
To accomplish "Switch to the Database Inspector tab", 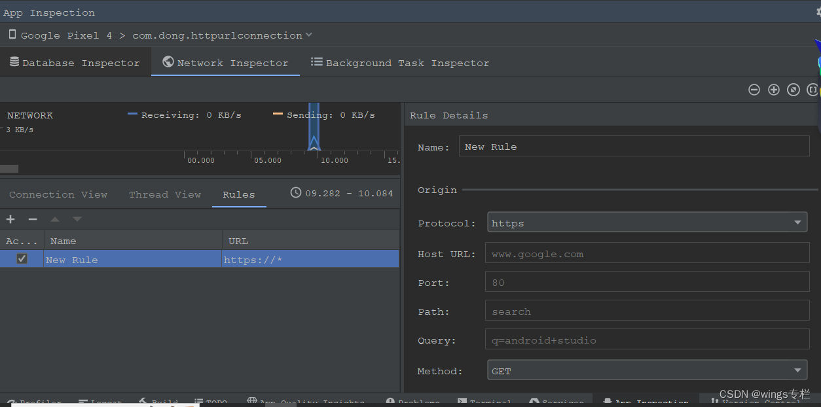I will [x=75, y=63].
